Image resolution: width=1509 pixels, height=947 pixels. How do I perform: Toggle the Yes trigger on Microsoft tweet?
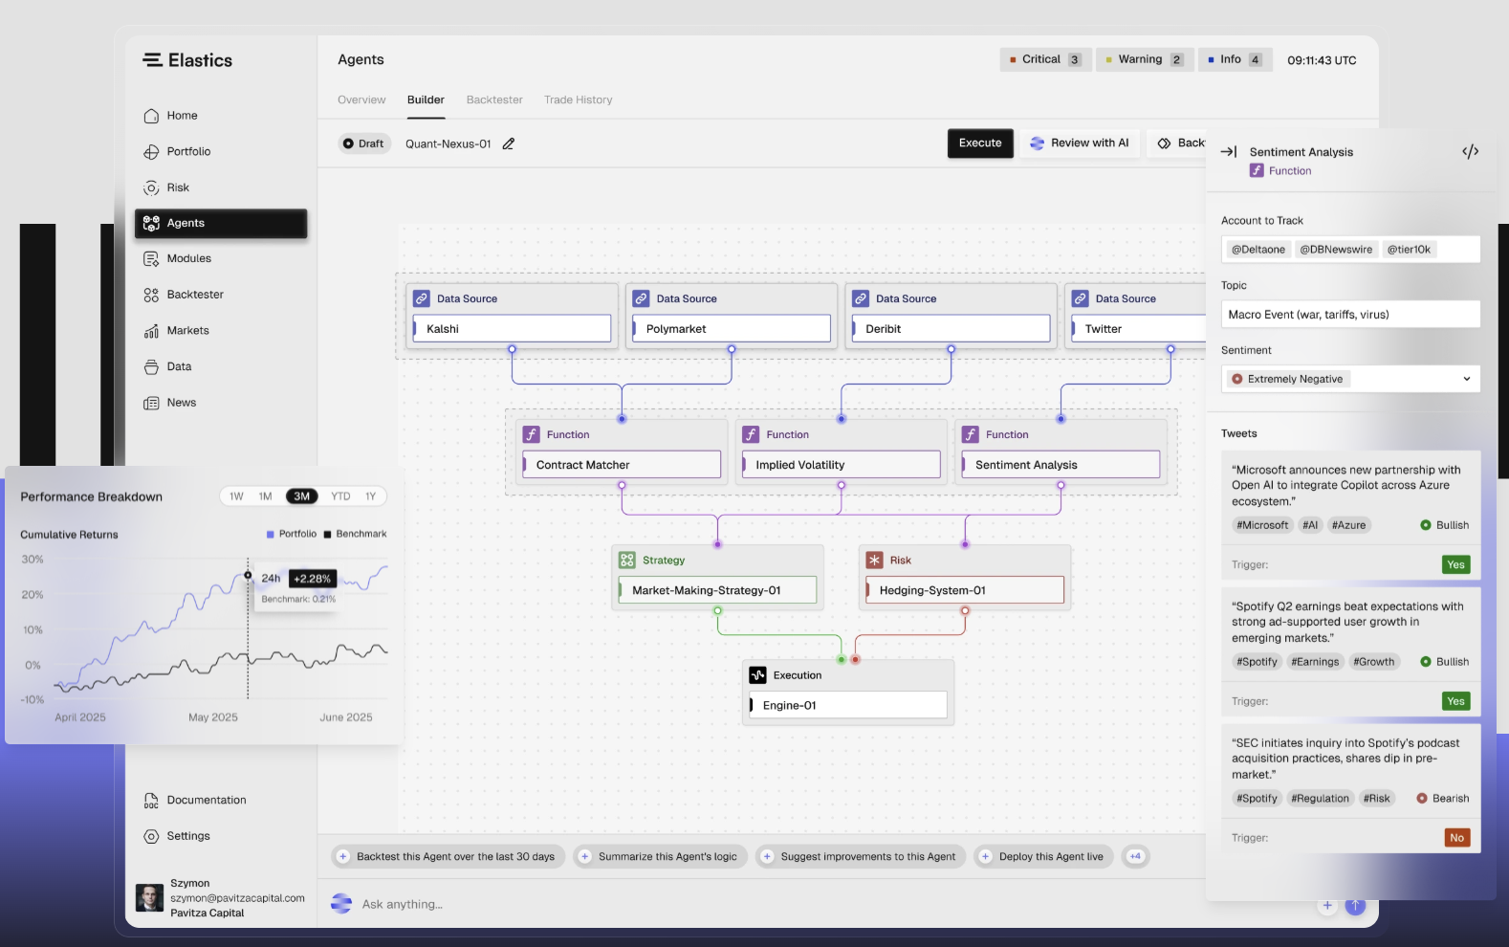(x=1455, y=565)
